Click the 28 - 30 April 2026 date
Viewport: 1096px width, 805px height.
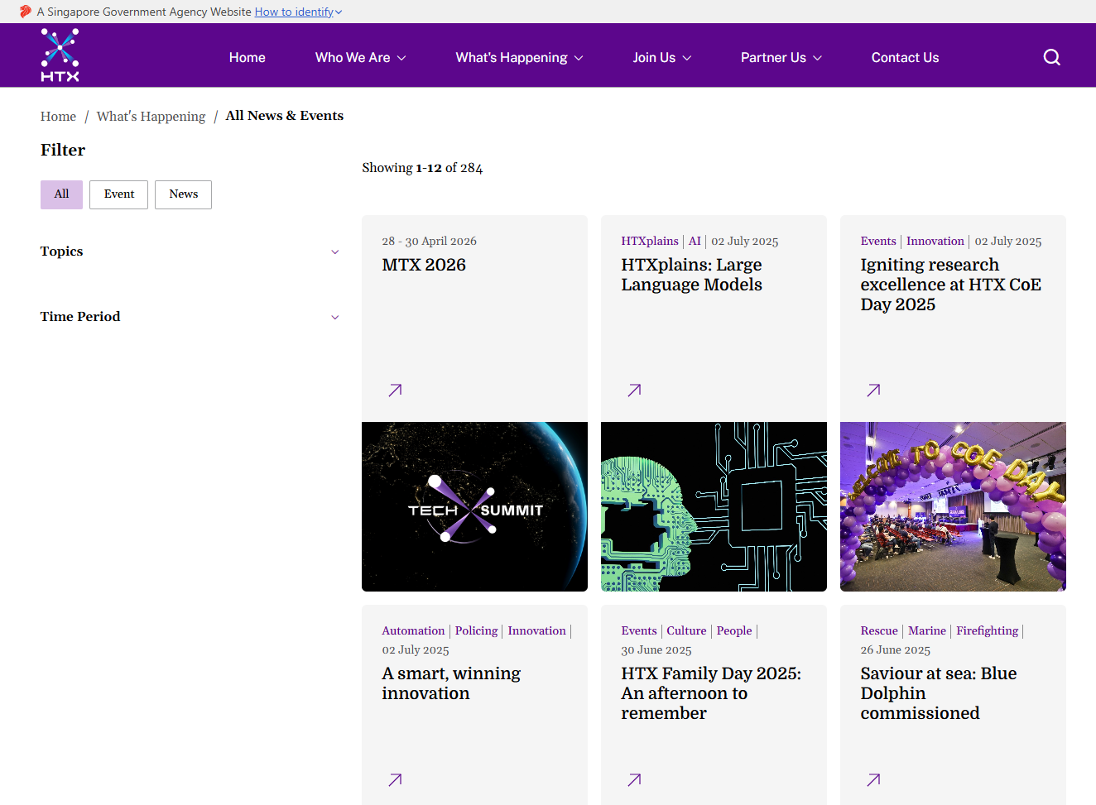(429, 241)
